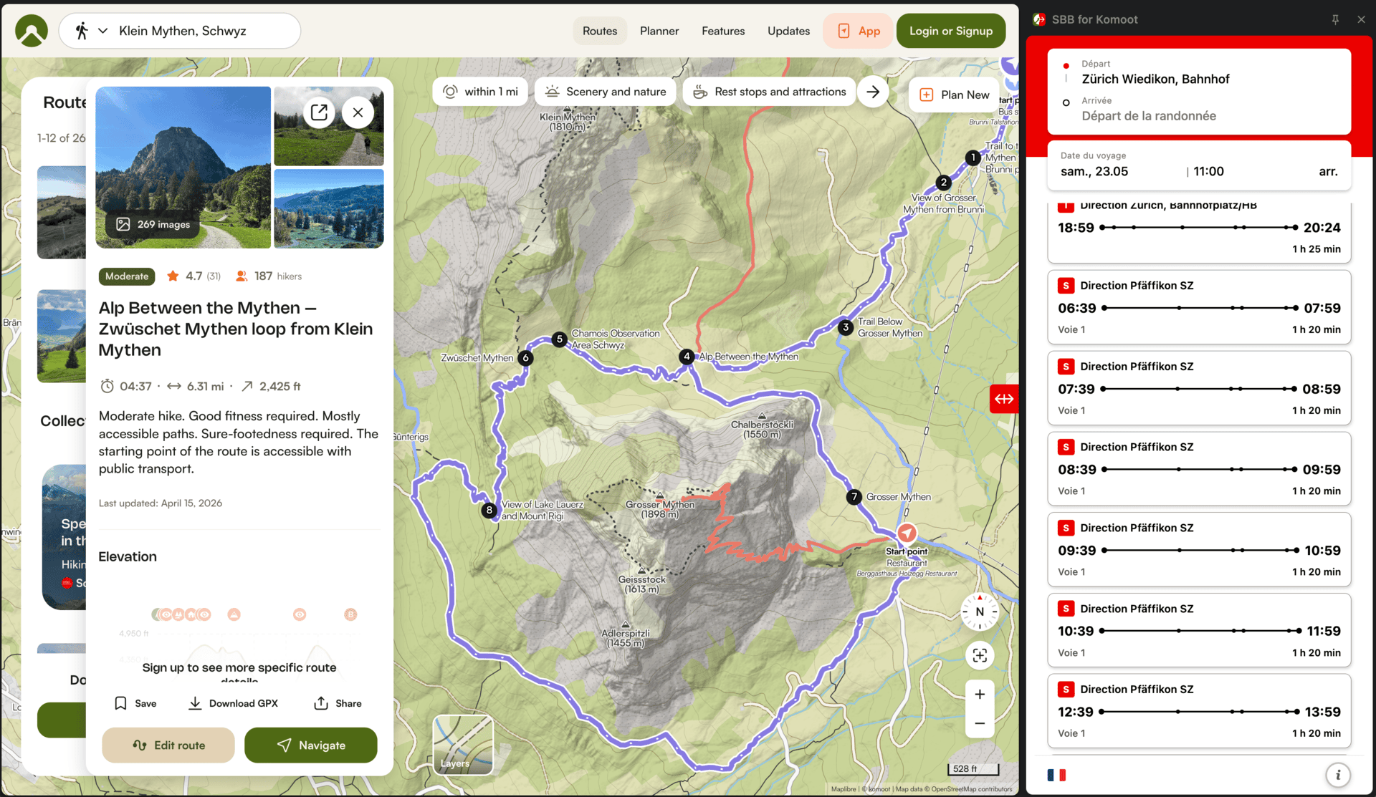Select waypoint 6 Zwüschet Mythen

[525, 357]
